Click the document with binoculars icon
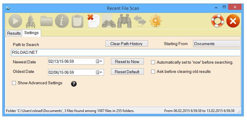This screenshot has width=247, height=121. tap(109, 21)
